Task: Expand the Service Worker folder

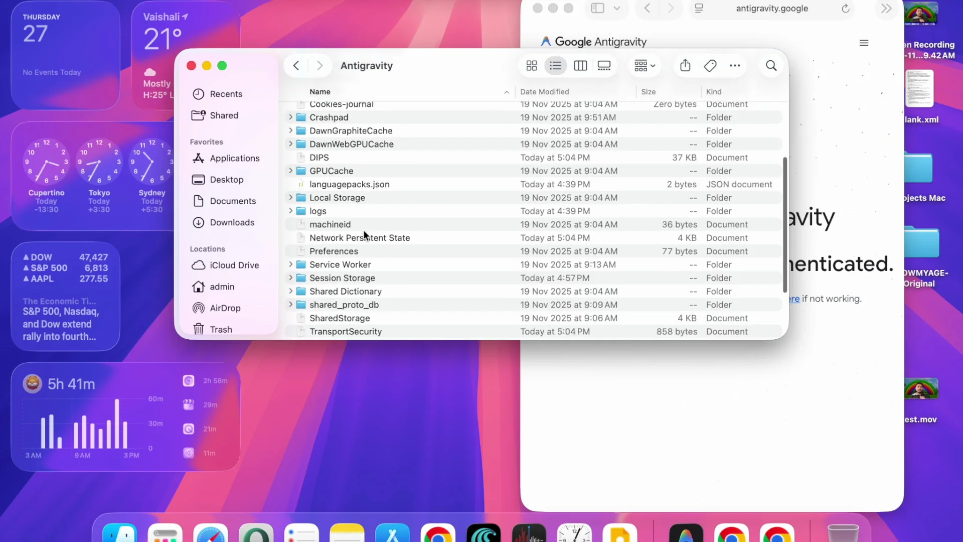Action: [291, 264]
